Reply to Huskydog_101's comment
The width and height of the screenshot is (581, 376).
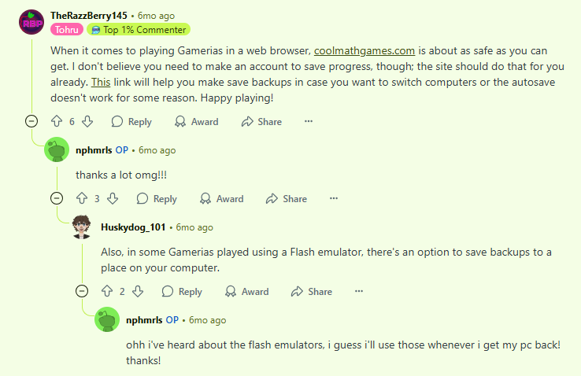[x=182, y=292]
